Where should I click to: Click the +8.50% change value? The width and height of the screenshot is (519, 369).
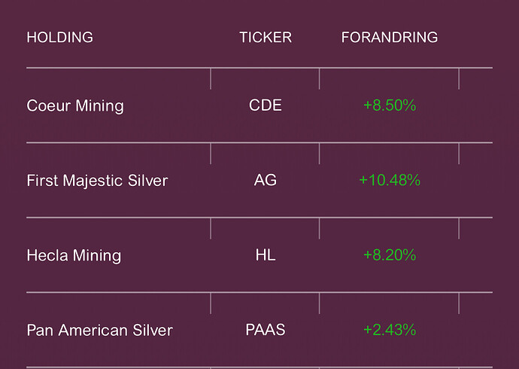(x=390, y=105)
